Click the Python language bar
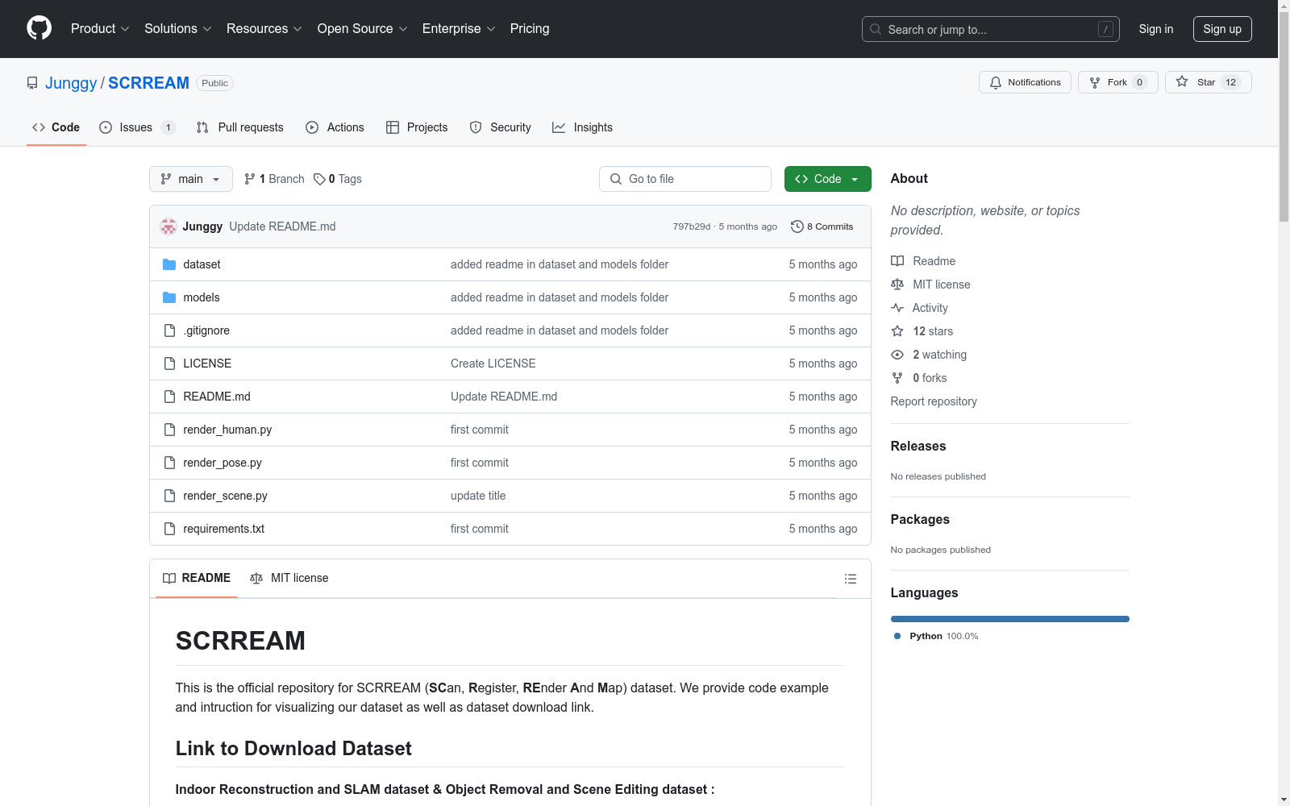Viewport: 1290px width, 806px height. [1010, 619]
